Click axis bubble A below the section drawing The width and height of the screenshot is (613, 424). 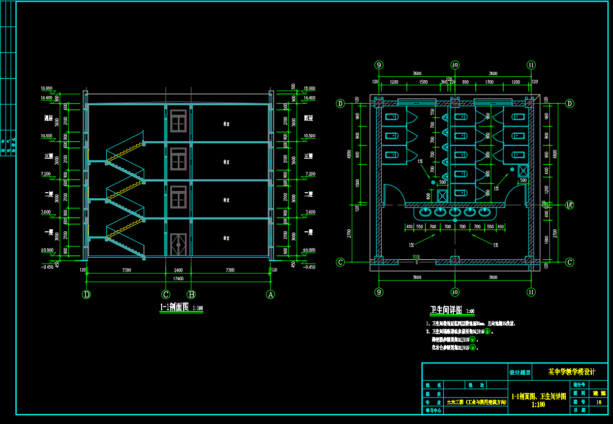point(271,294)
